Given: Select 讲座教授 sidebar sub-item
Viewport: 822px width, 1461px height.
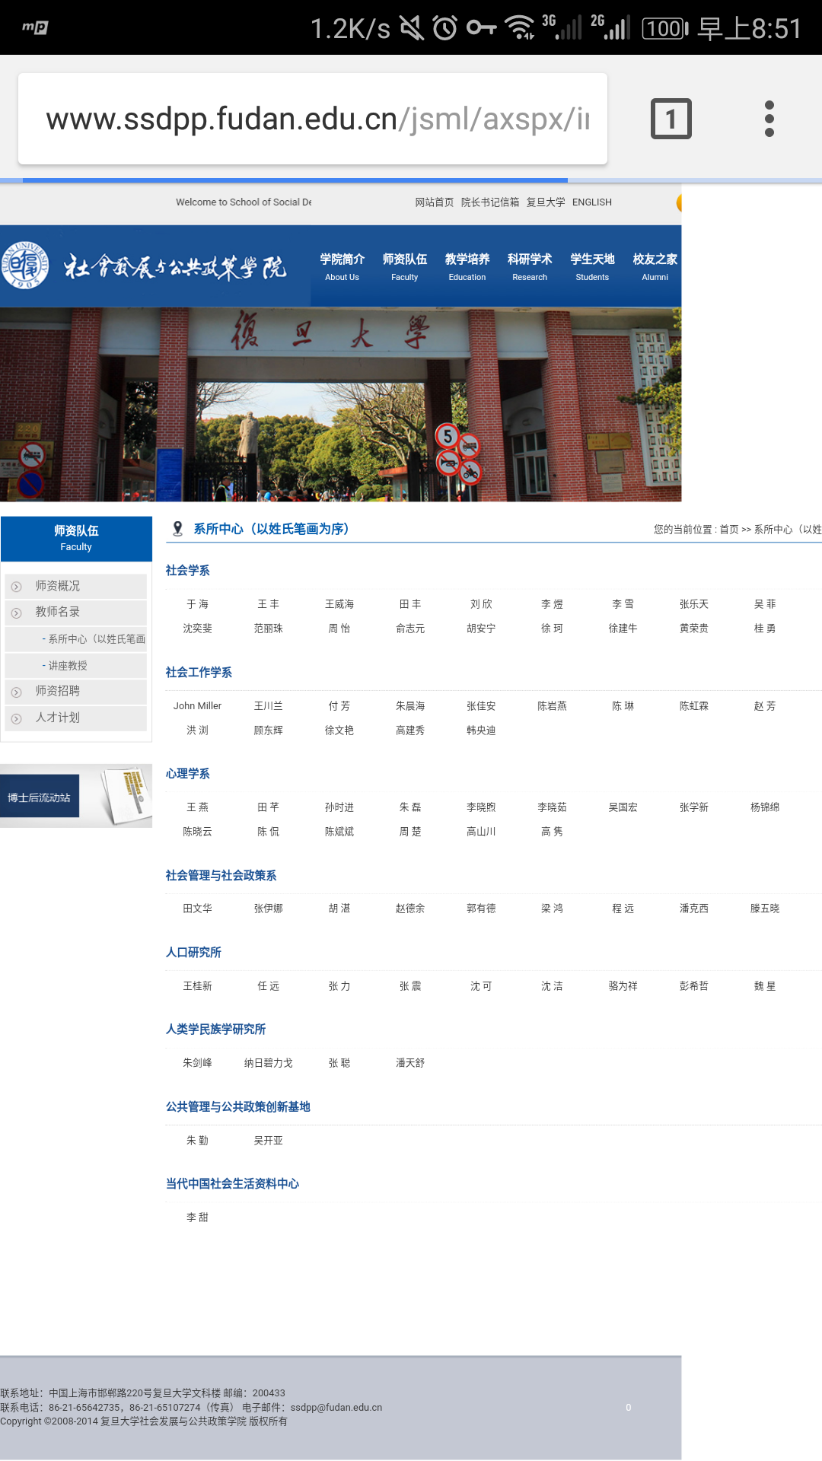Looking at the screenshot, I should tap(76, 666).
